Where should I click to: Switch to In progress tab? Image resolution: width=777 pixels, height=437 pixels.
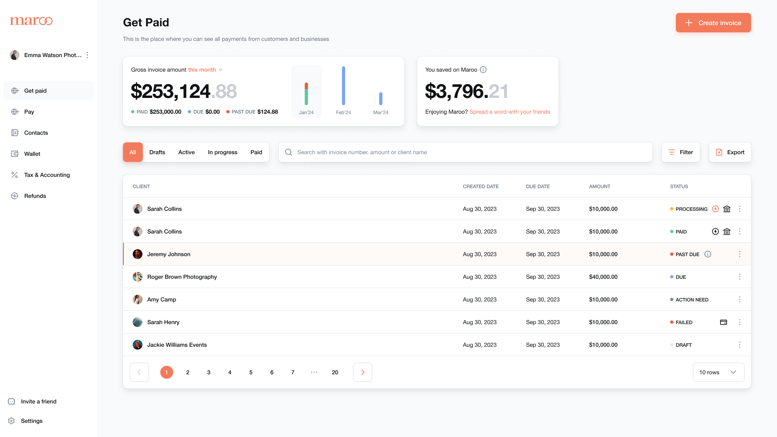pyautogui.click(x=223, y=152)
